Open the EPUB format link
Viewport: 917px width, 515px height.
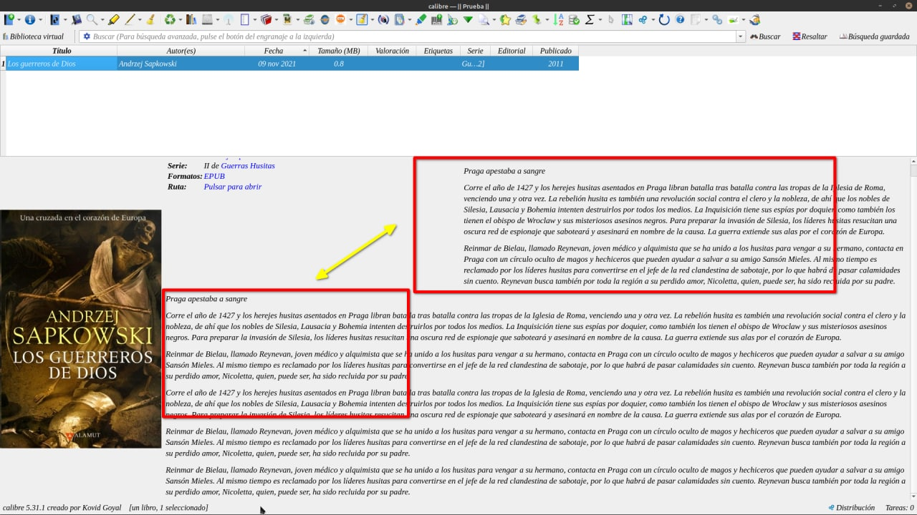[214, 176]
